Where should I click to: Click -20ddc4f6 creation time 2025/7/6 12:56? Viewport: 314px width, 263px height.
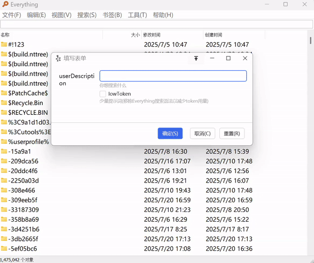[x=227, y=171]
